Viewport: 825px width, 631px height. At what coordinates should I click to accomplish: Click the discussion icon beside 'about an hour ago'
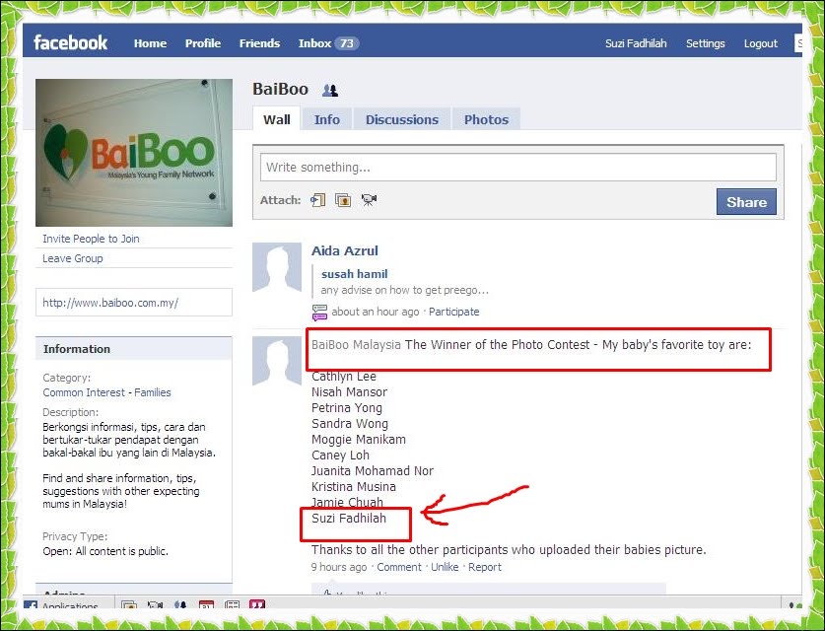click(x=319, y=313)
